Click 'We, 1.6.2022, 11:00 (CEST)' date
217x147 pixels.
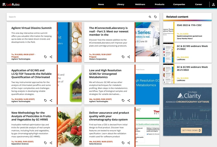click(x=100, y=99)
